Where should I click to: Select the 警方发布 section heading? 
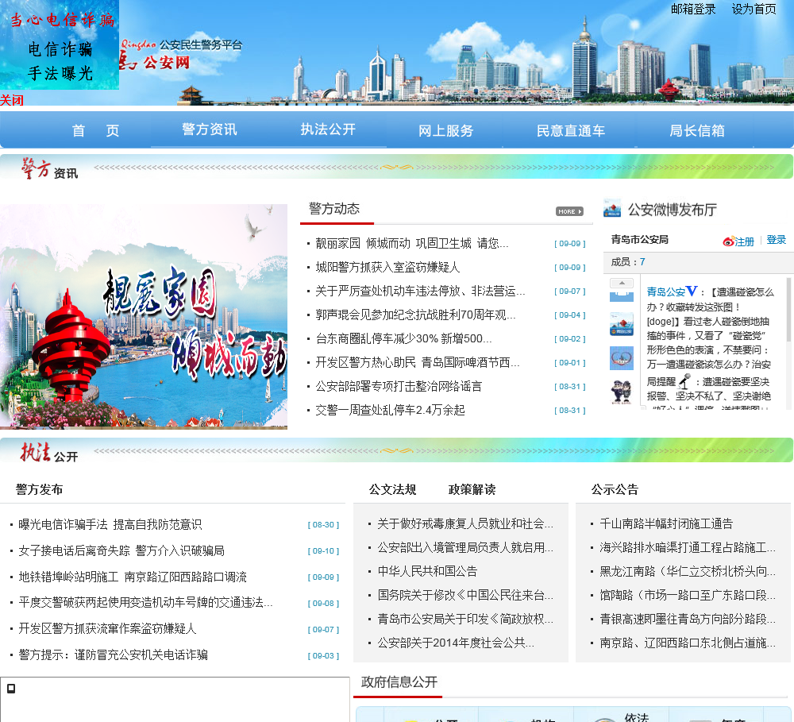(x=39, y=489)
